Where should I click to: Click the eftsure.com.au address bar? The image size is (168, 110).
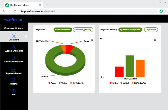click(x=88, y=11)
